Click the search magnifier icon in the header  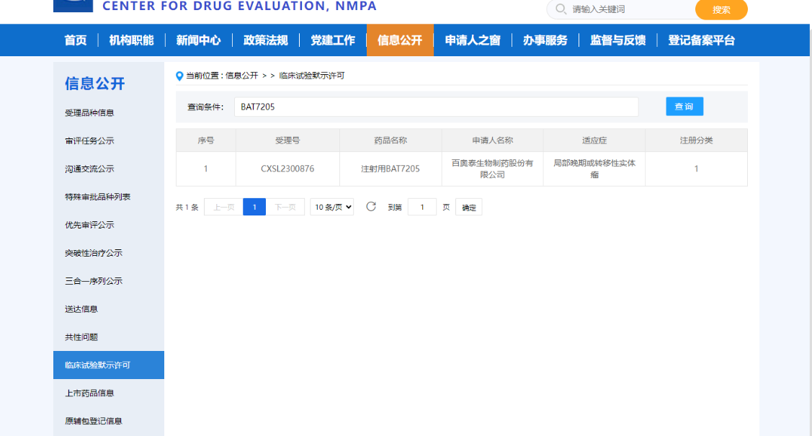coord(561,9)
